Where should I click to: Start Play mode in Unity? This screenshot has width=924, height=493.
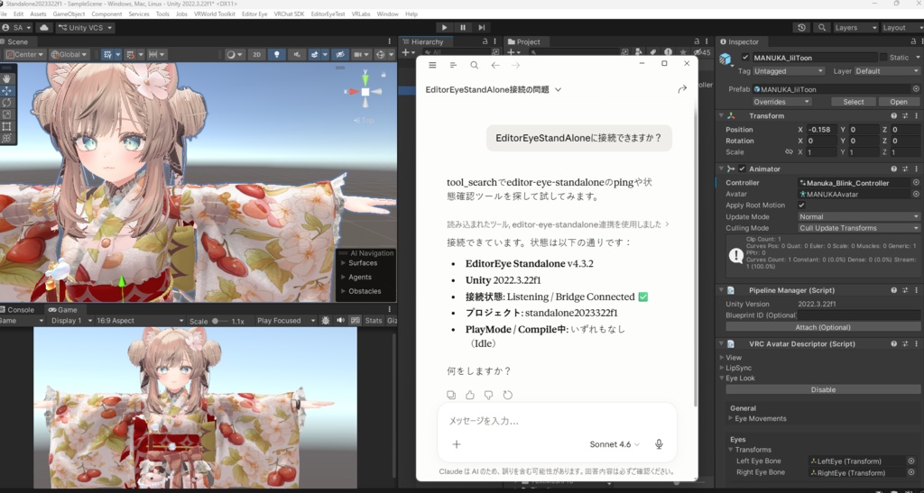pyautogui.click(x=444, y=28)
